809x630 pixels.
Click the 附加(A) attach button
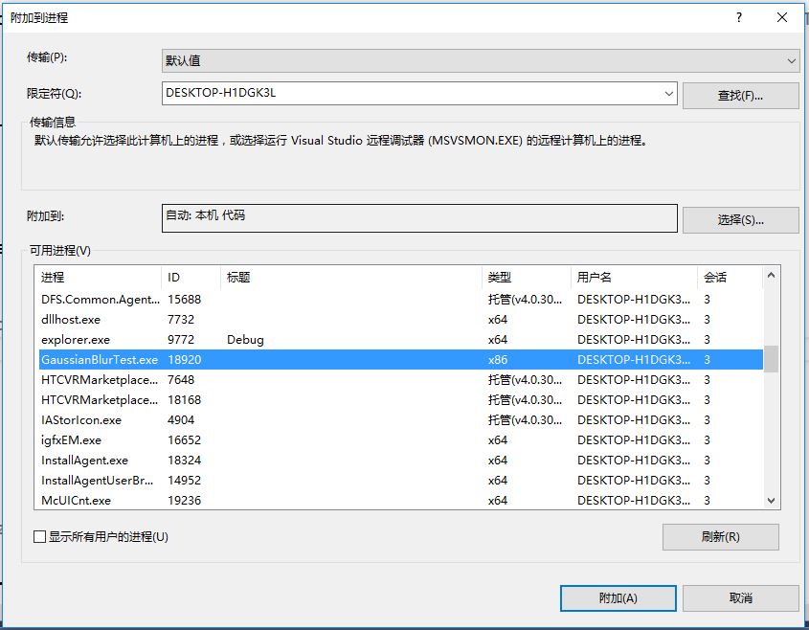618,598
